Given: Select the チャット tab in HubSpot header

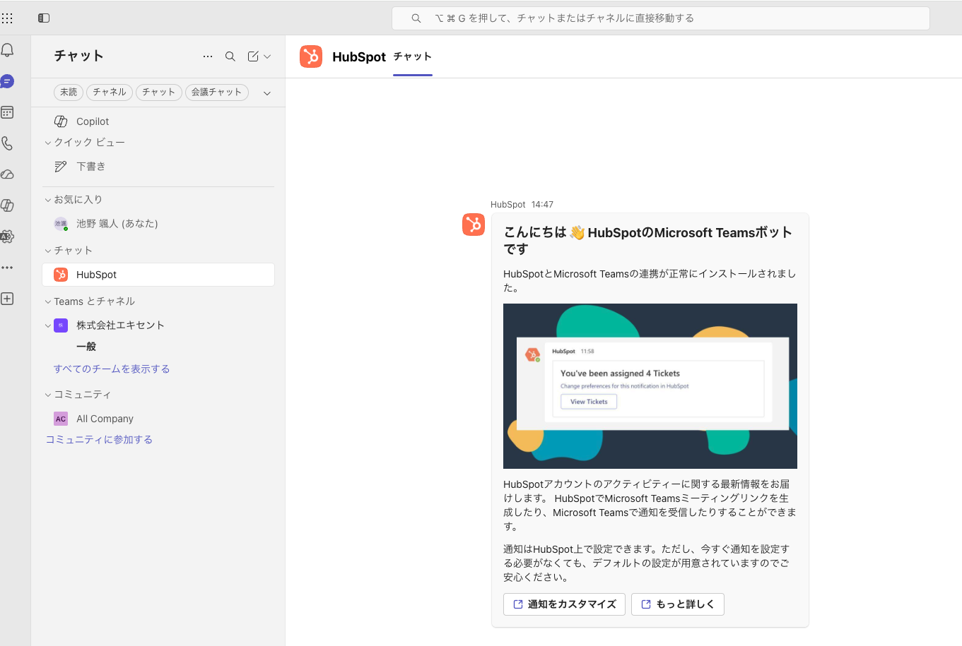Looking at the screenshot, I should coord(413,56).
